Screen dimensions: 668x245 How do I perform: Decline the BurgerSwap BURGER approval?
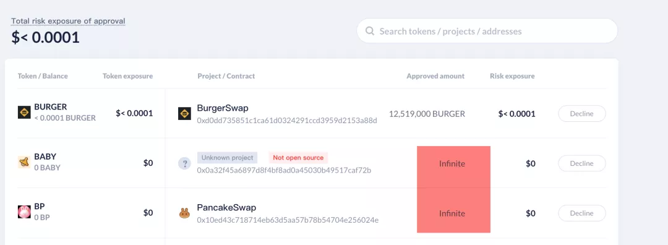pyautogui.click(x=582, y=114)
